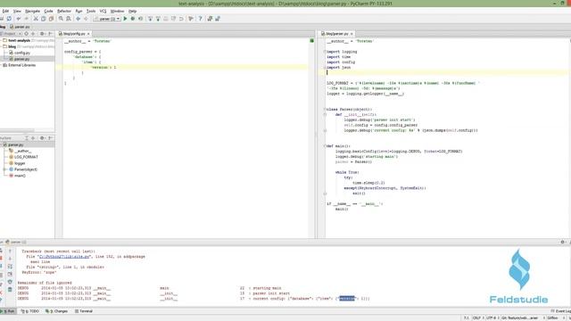Click the Help question mark toolbar icon
Screen dimensions: 571x321
click(x=200, y=19)
